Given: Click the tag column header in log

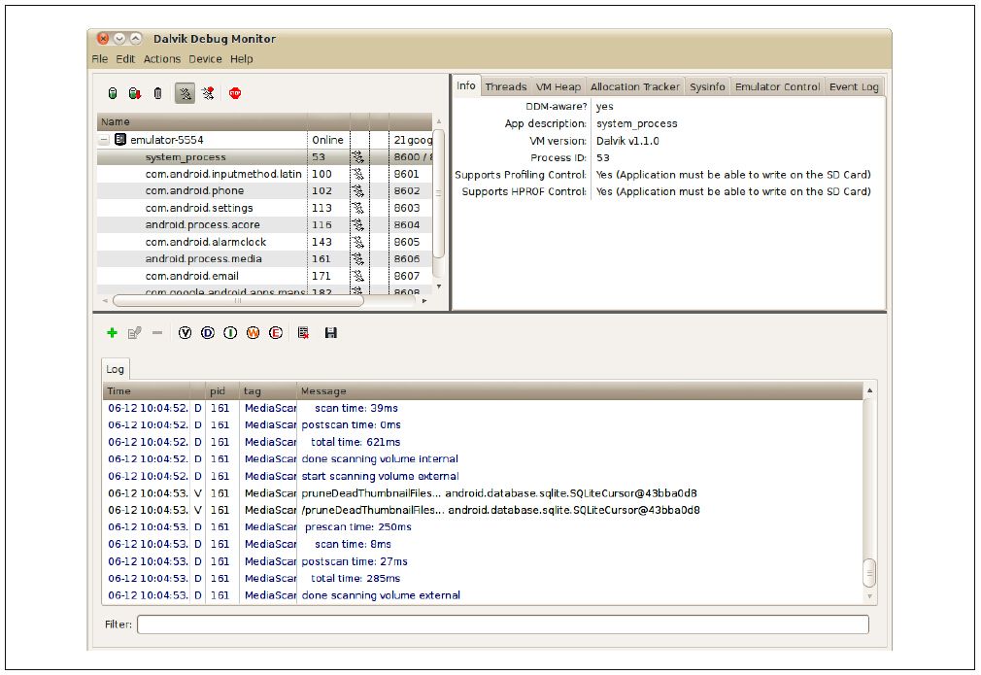Looking at the screenshot, I should tap(268, 391).
